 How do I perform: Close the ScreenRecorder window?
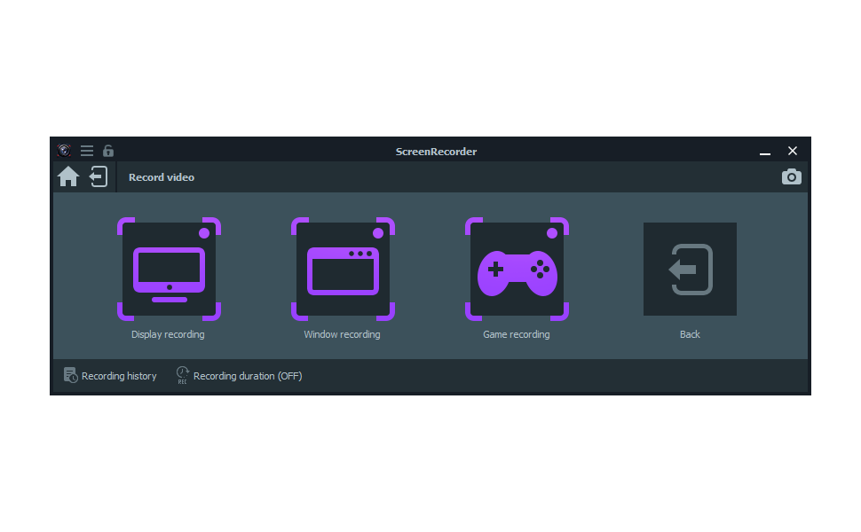click(x=793, y=151)
